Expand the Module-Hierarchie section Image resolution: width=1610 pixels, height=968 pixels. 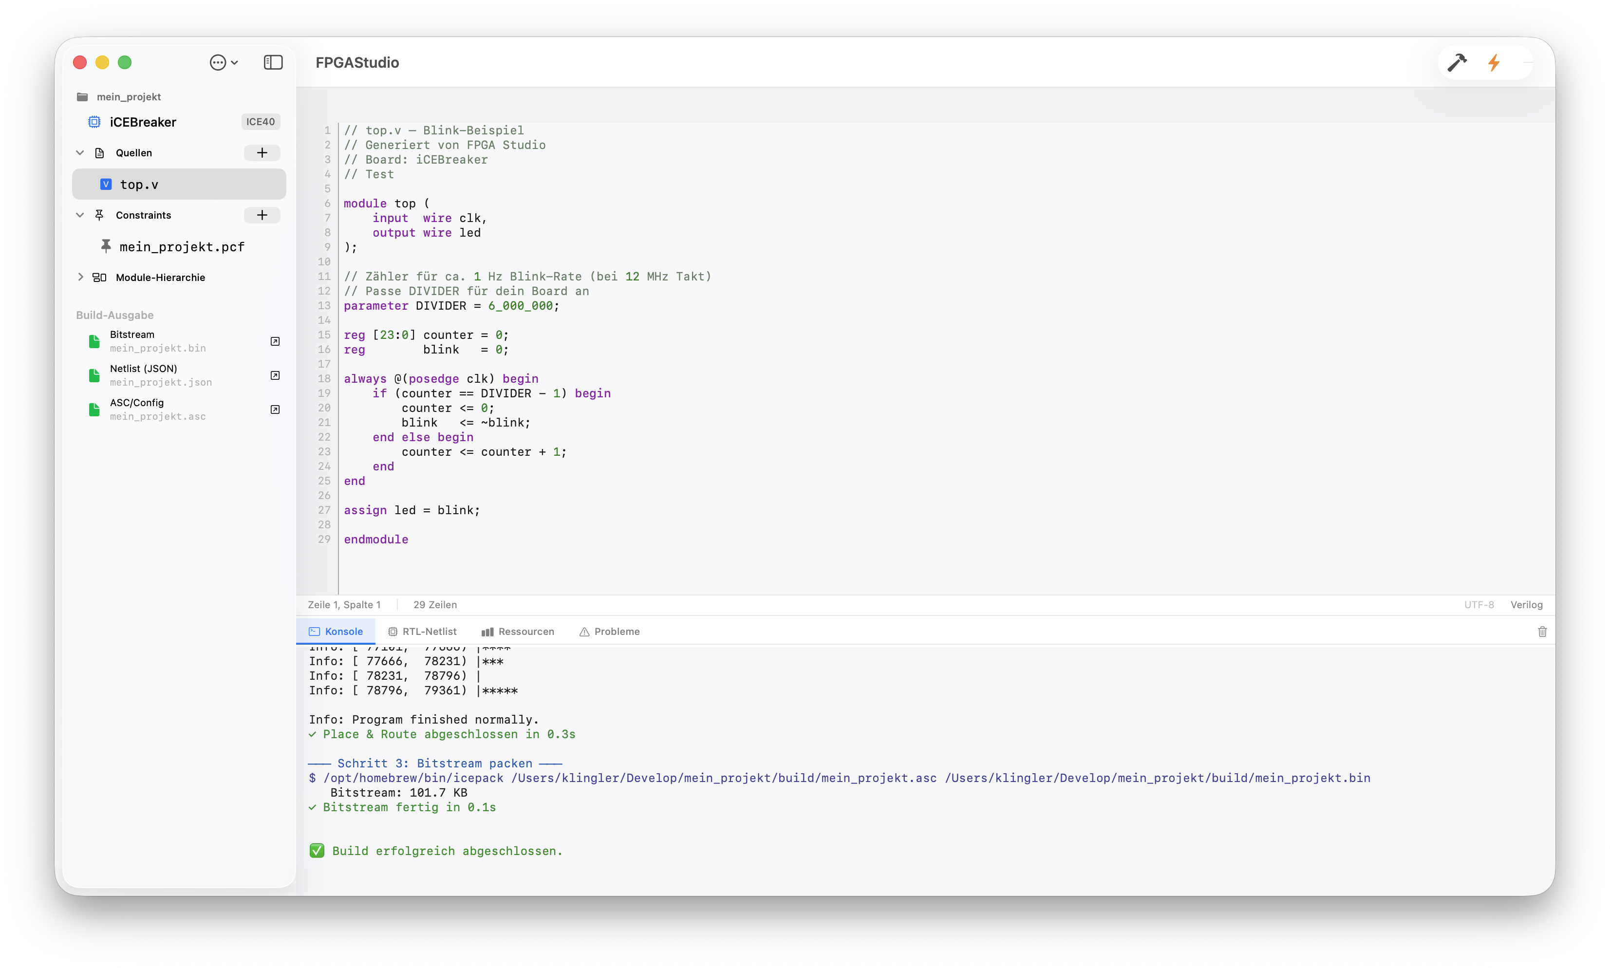click(x=80, y=277)
